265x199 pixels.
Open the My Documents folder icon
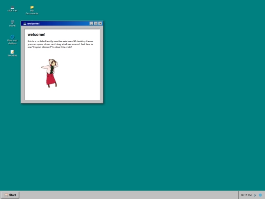[x=32, y=10]
